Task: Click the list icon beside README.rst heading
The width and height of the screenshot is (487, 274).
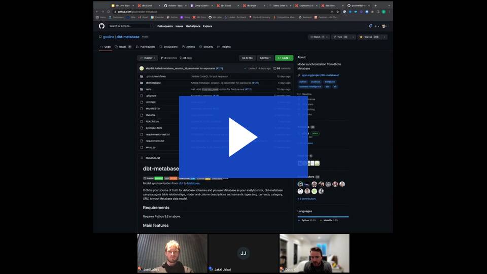Action: 142,158
